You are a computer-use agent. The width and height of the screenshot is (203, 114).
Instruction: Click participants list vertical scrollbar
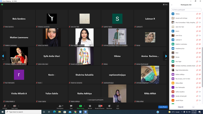coord(202,67)
